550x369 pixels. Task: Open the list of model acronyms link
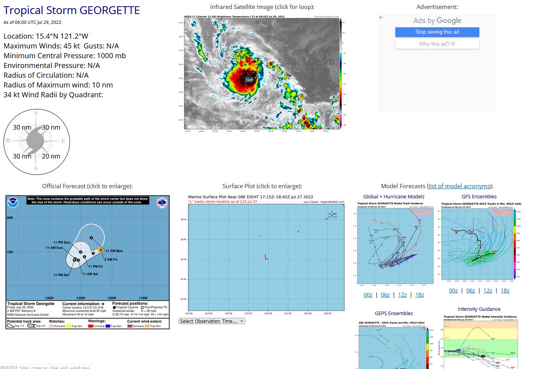pos(459,186)
